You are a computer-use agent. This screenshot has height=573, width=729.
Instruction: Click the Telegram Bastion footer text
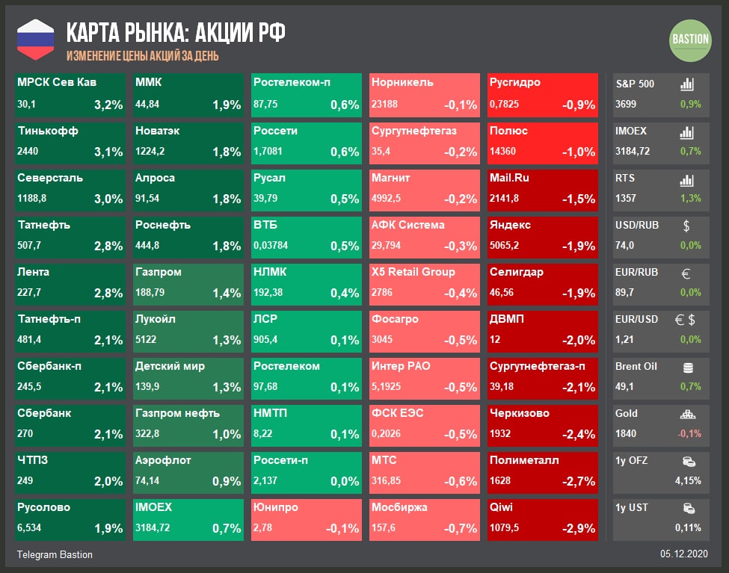[x=55, y=555]
